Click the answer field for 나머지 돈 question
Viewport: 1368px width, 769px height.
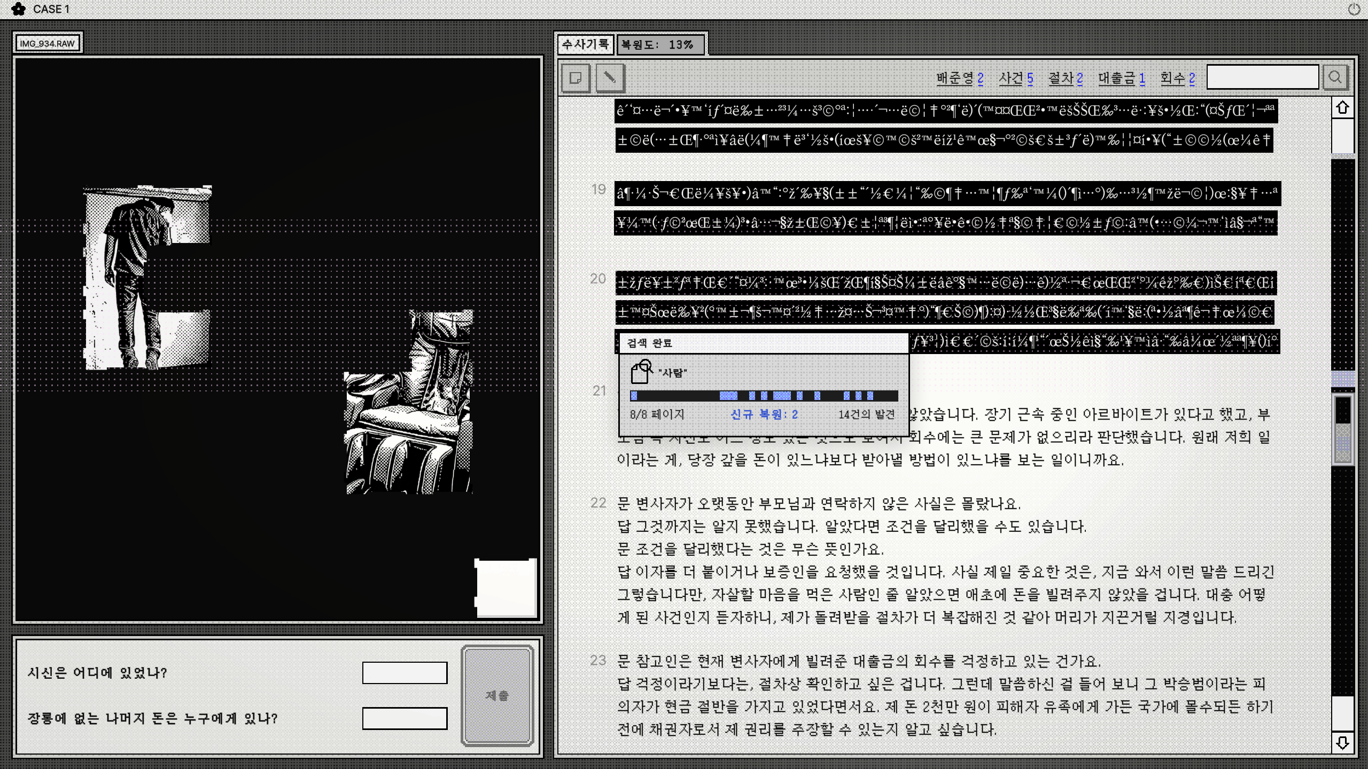[405, 718]
